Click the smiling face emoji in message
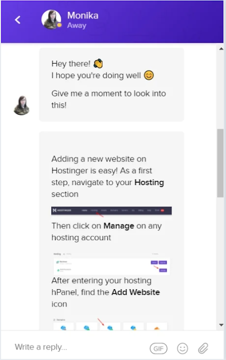Viewport: 226px width, 360px height. click(x=148, y=75)
